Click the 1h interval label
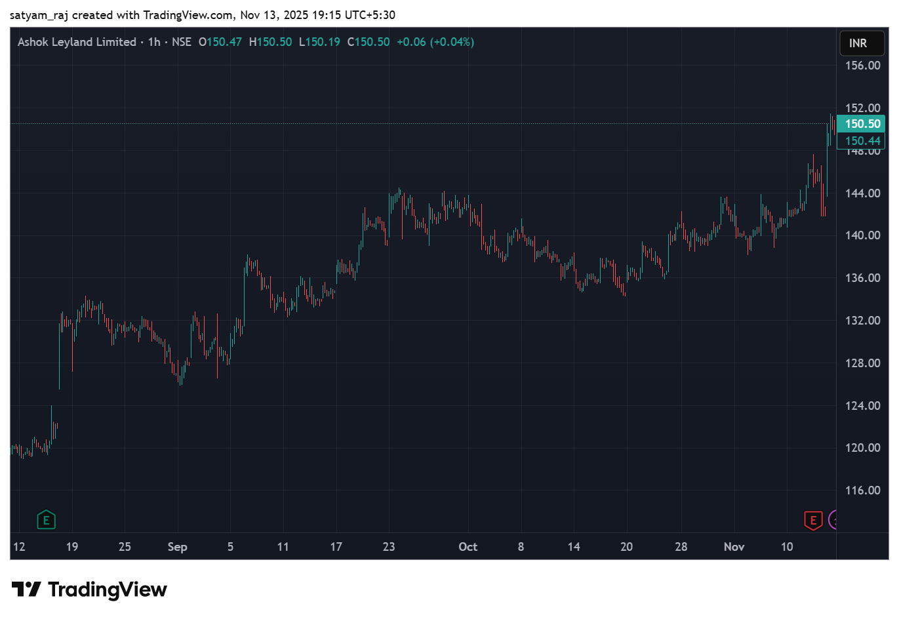Image resolution: width=899 pixels, height=619 pixels. pyautogui.click(x=154, y=42)
